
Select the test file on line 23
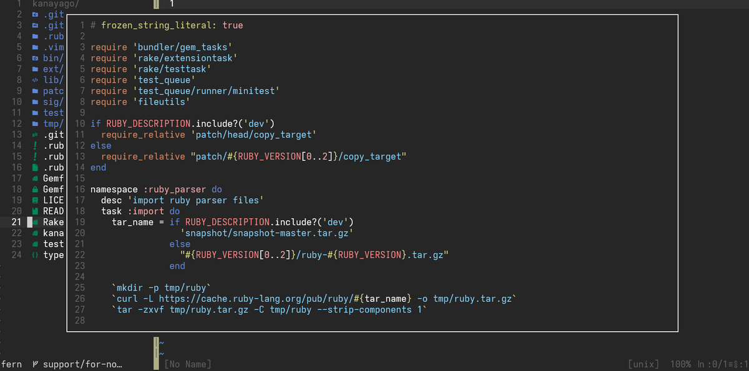pos(54,244)
